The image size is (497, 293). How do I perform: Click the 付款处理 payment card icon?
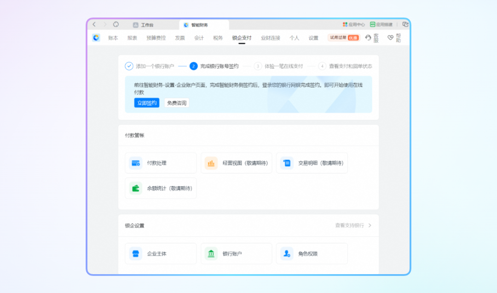pos(136,163)
